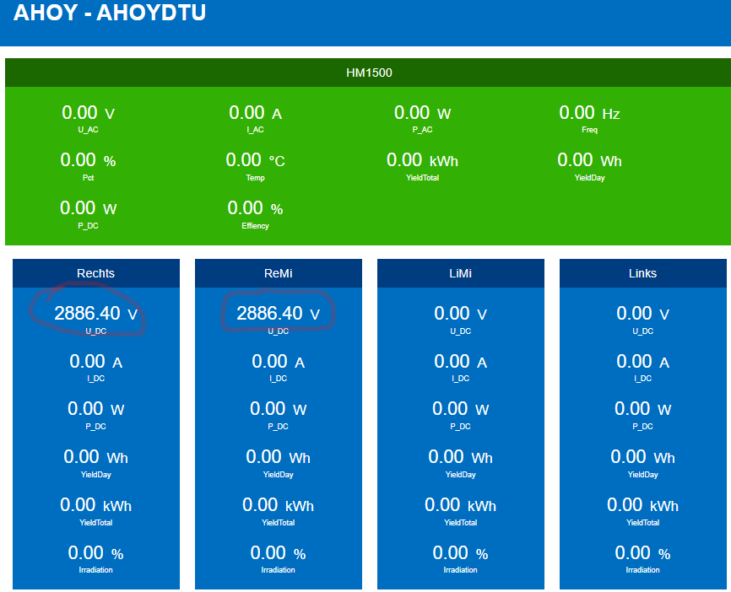Click the Effiency 0.00 % value
Image resolution: width=731 pixels, height=592 pixels.
point(255,208)
